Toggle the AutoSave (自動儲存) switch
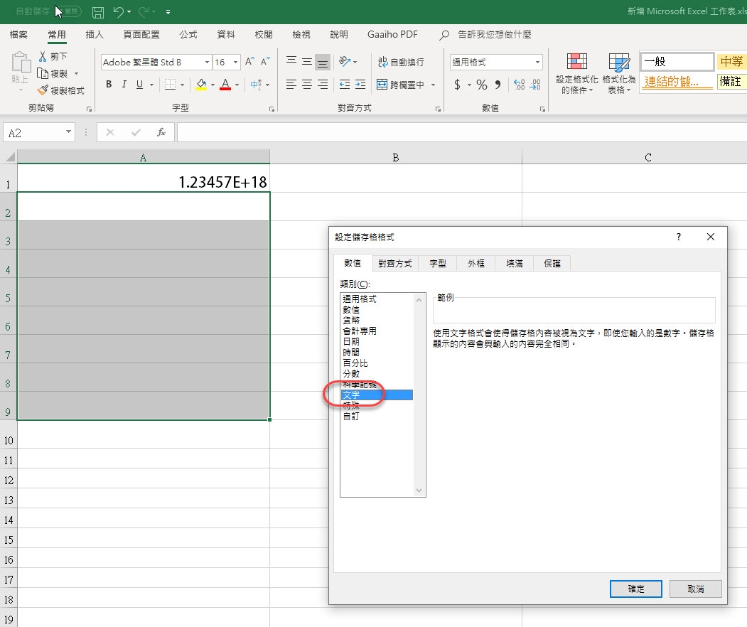This screenshot has height=627, width=747. pos(68,12)
